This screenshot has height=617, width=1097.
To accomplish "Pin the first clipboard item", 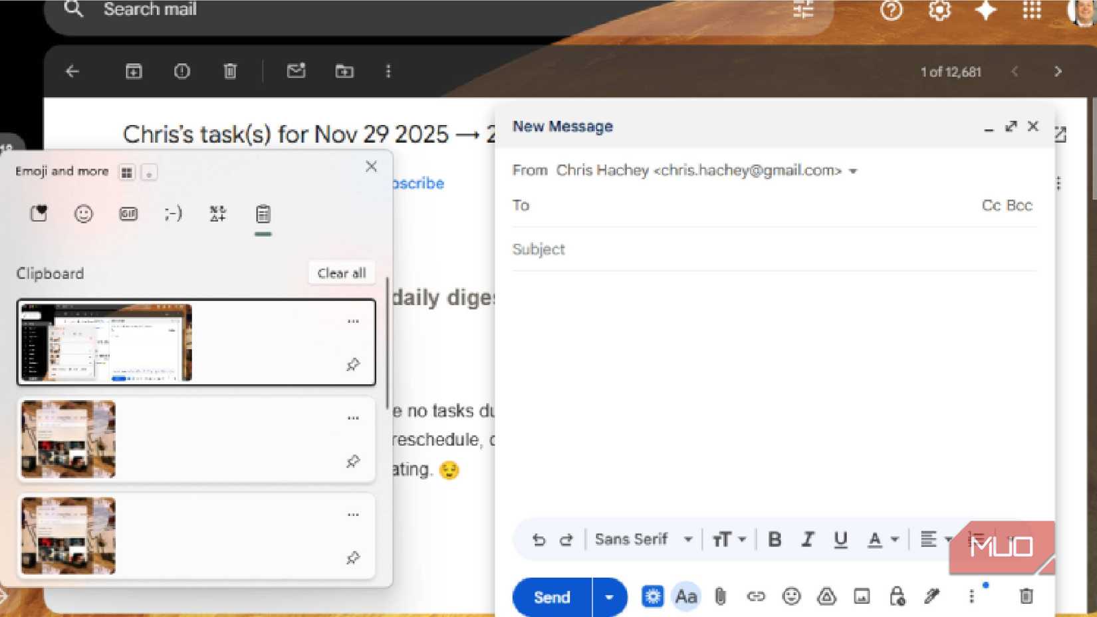I will coord(354,364).
